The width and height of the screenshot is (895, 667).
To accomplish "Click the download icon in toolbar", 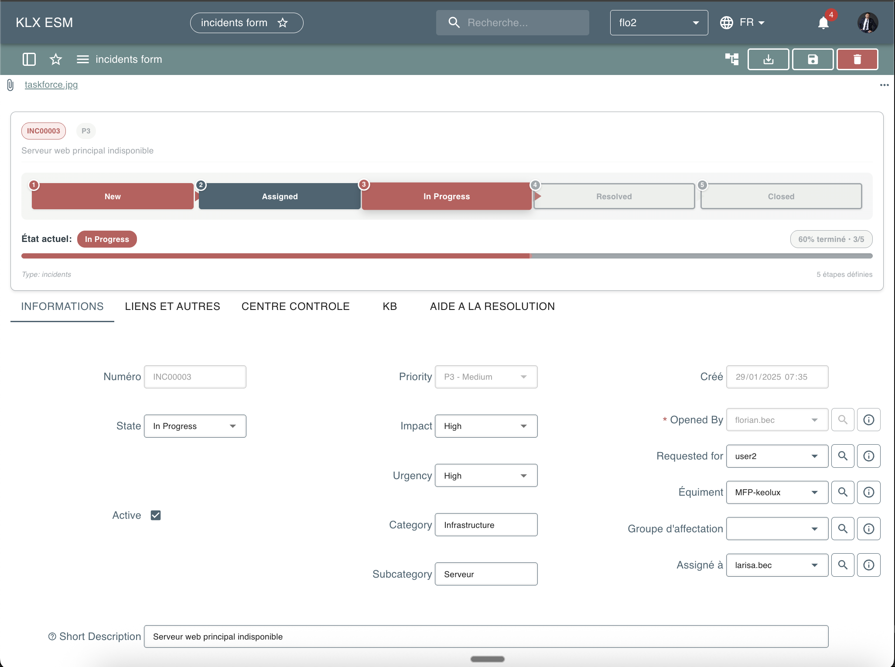I will click(x=768, y=59).
